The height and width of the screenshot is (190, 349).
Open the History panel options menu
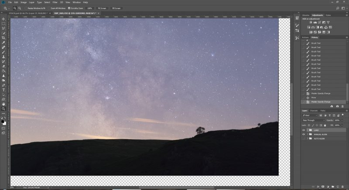pyautogui.click(x=346, y=37)
